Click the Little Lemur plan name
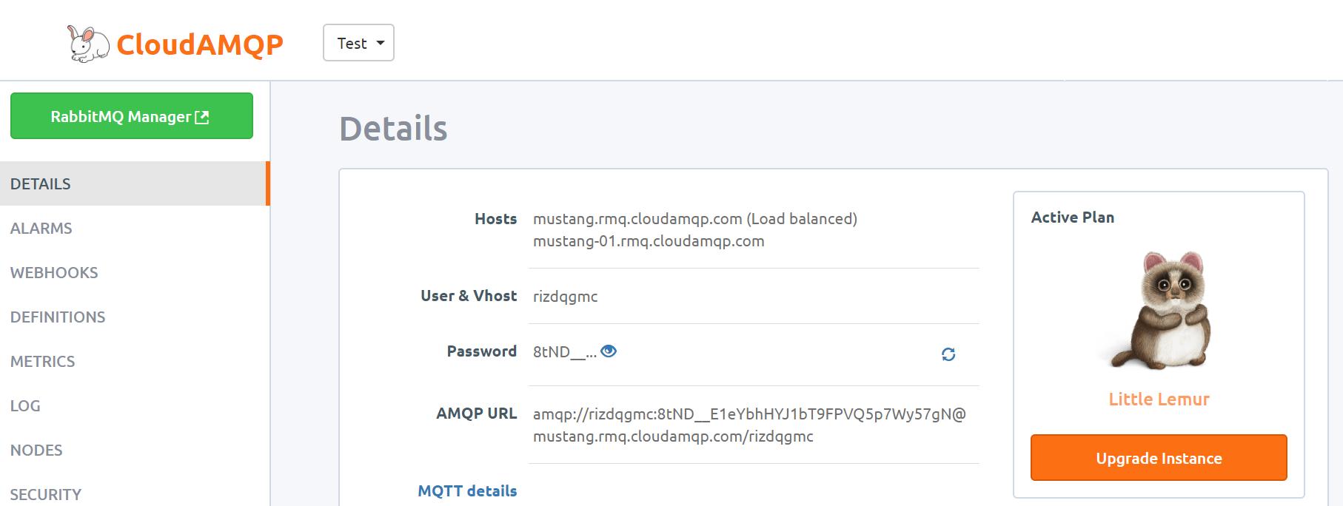 coord(1159,399)
